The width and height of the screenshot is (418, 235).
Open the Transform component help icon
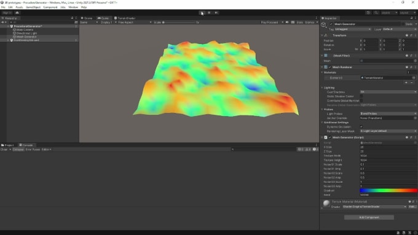tap(407, 36)
